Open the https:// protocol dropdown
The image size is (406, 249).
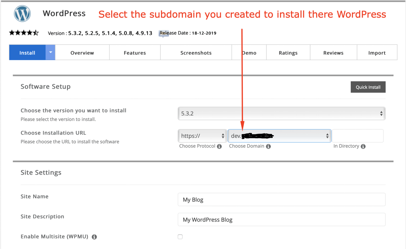pyautogui.click(x=202, y=136)
